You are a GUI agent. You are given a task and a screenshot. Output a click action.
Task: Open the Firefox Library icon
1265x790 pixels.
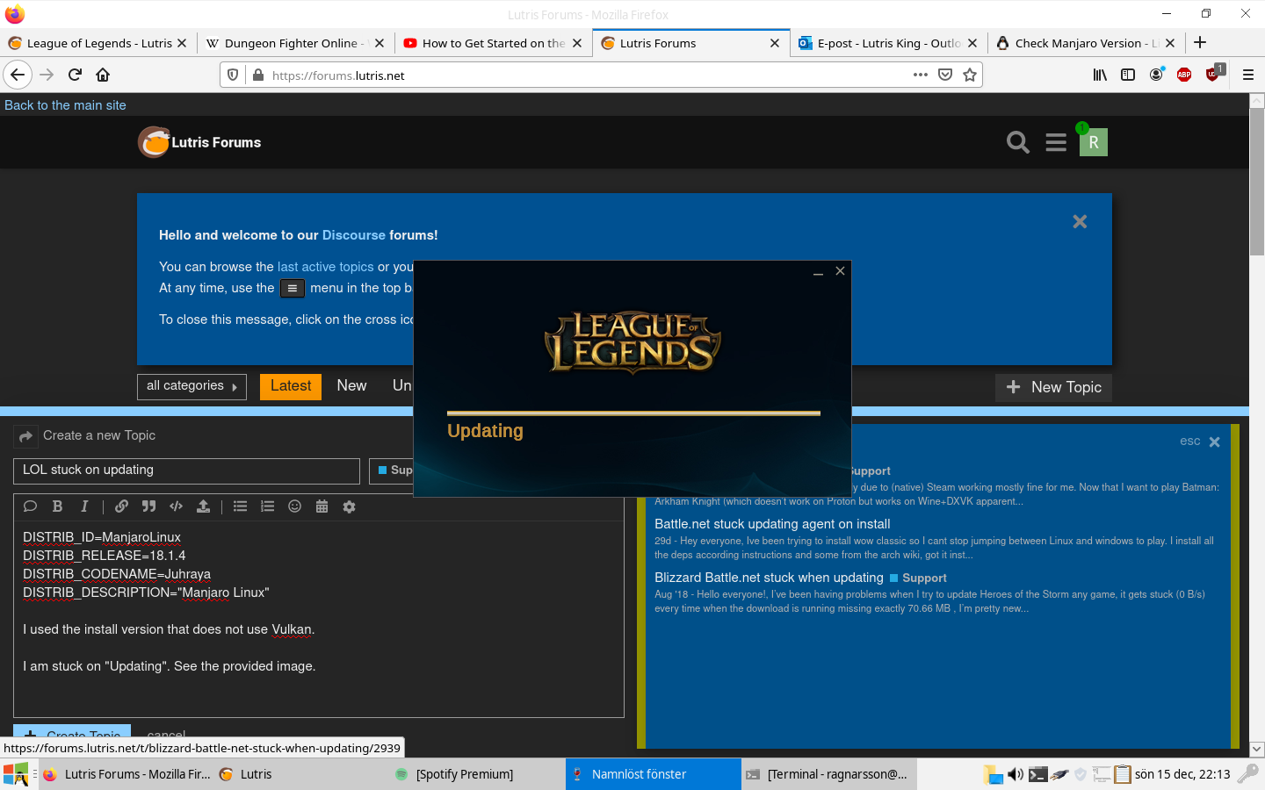(1100, 75)
